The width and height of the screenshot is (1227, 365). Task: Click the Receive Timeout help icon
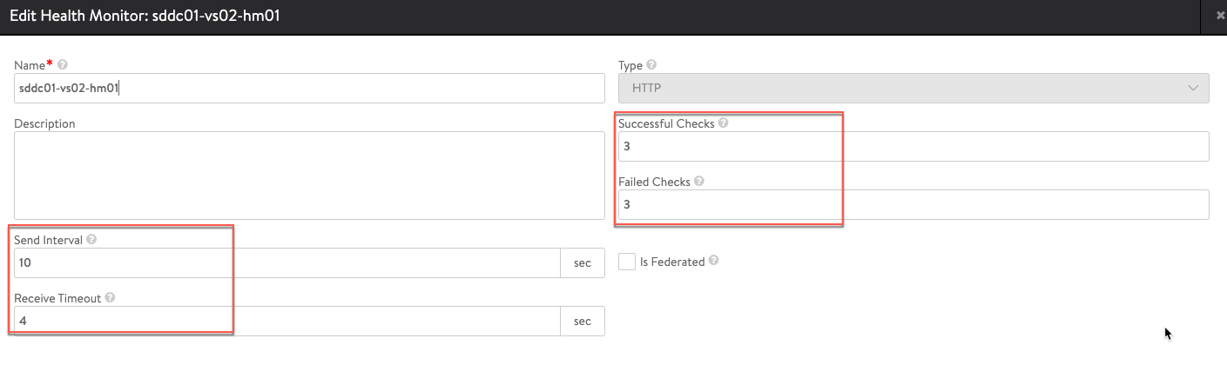pos(111,298)
